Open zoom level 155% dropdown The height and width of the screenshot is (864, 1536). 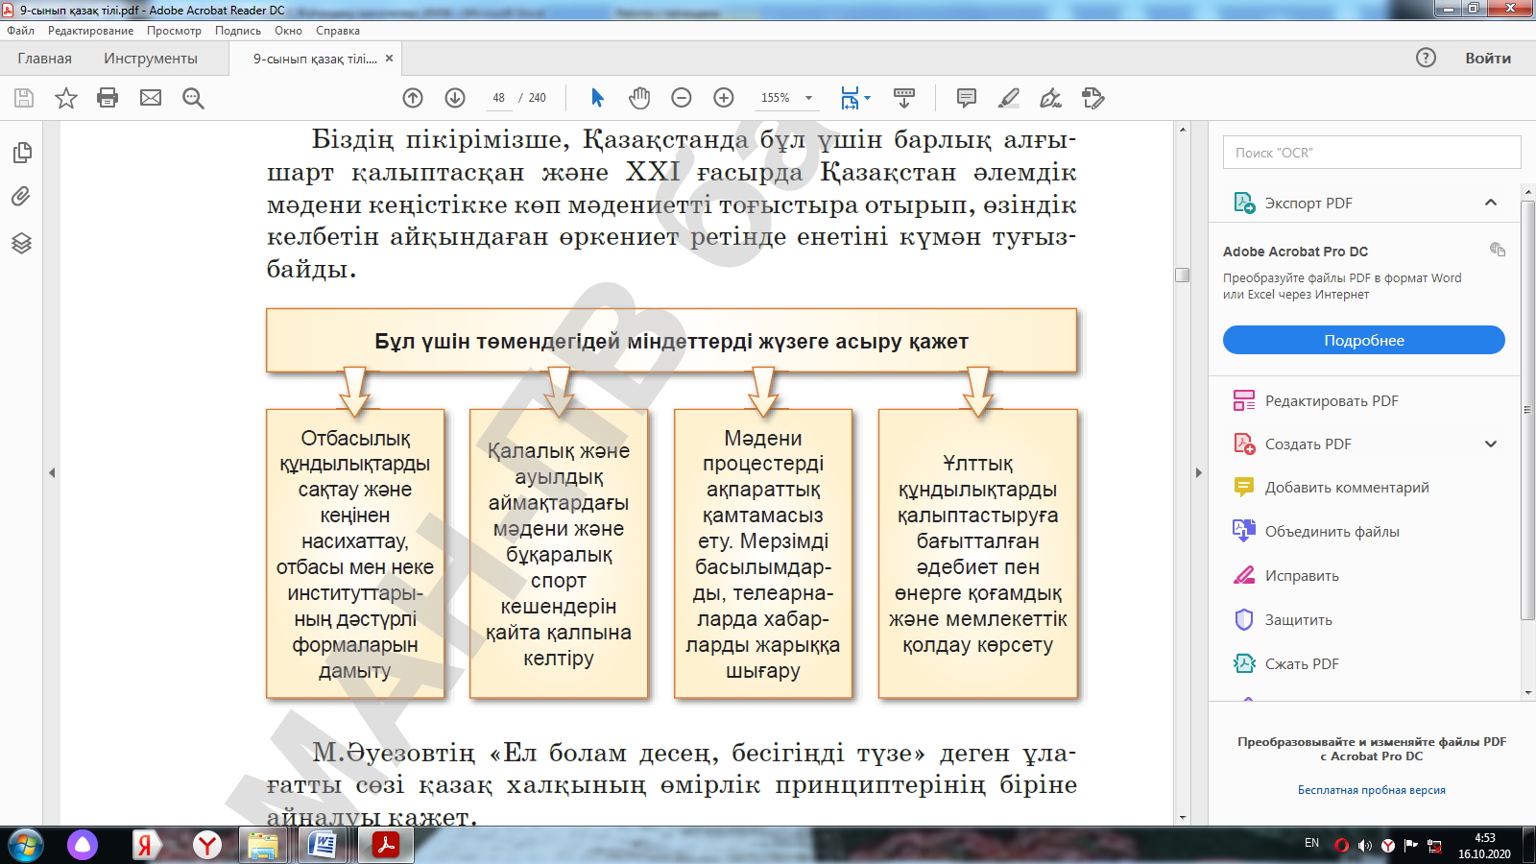808,98
